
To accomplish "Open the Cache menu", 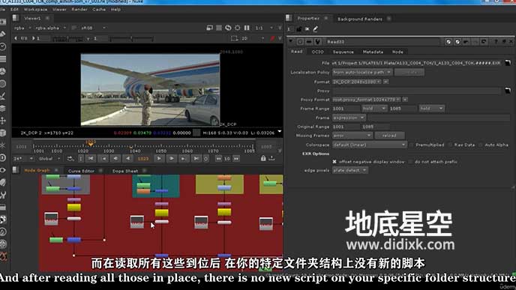I will pos(99,10).
